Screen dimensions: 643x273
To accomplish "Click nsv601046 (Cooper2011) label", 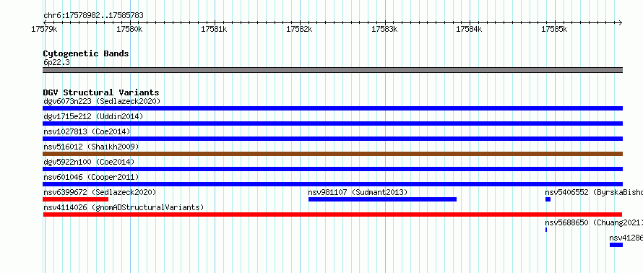I will pyautogui.click(x=92, y=177).
